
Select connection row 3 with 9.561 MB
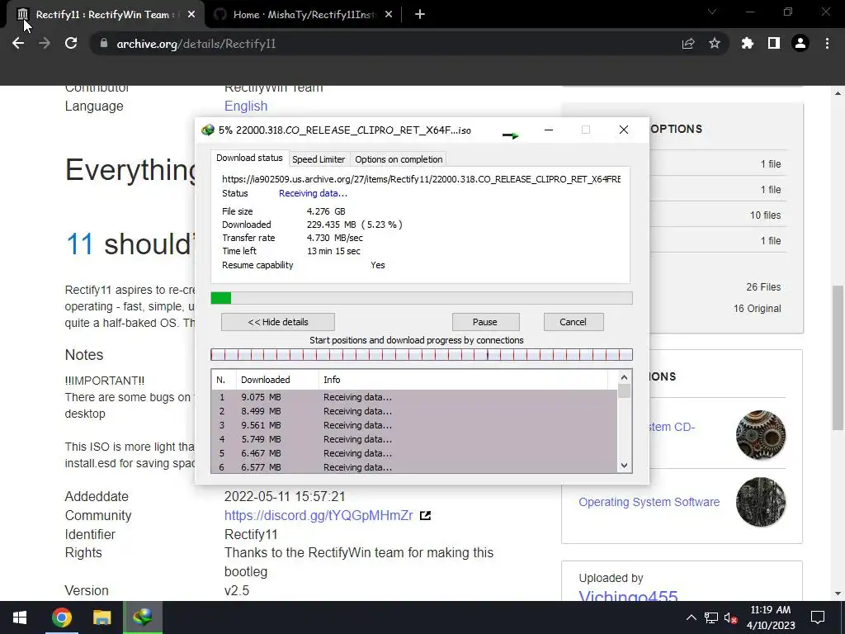pyautogui.click(x=414, y=425)
